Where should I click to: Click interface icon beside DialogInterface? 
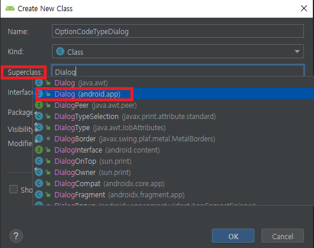point(39,150)
